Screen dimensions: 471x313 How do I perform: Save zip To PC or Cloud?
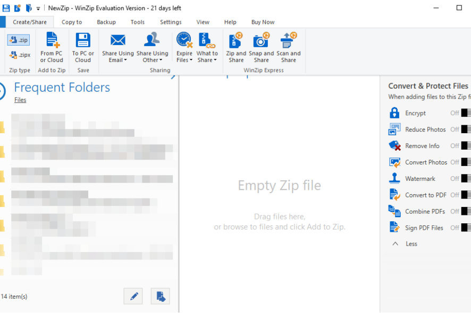(x=83, y=47)
